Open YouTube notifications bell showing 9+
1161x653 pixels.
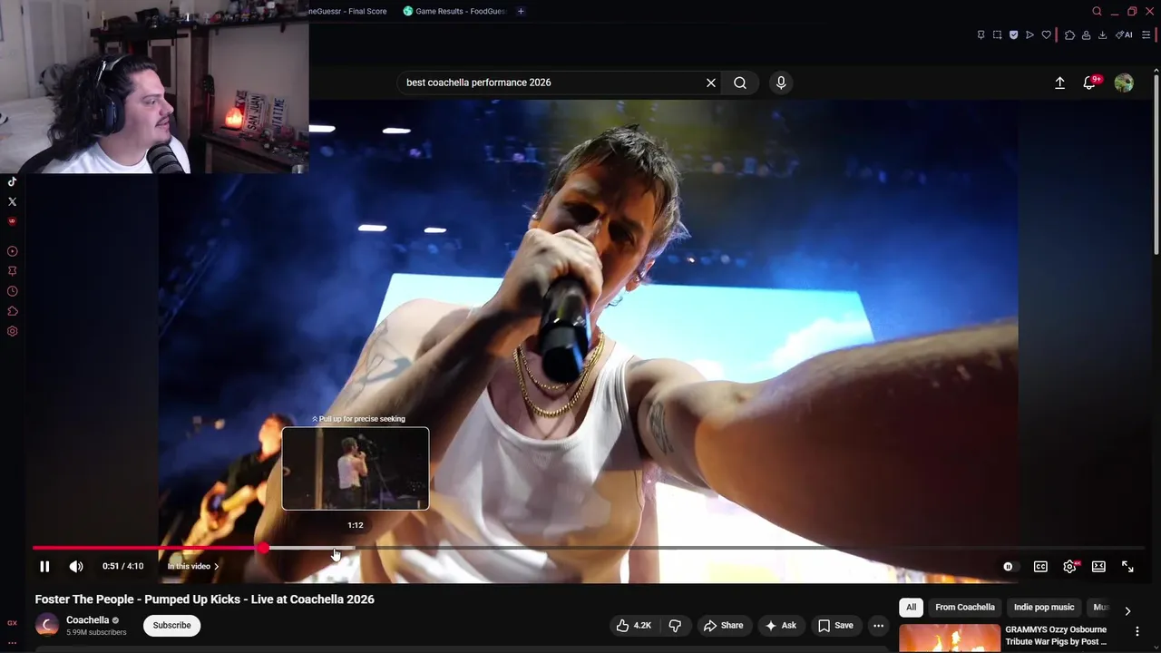(x=1090, y=83)
